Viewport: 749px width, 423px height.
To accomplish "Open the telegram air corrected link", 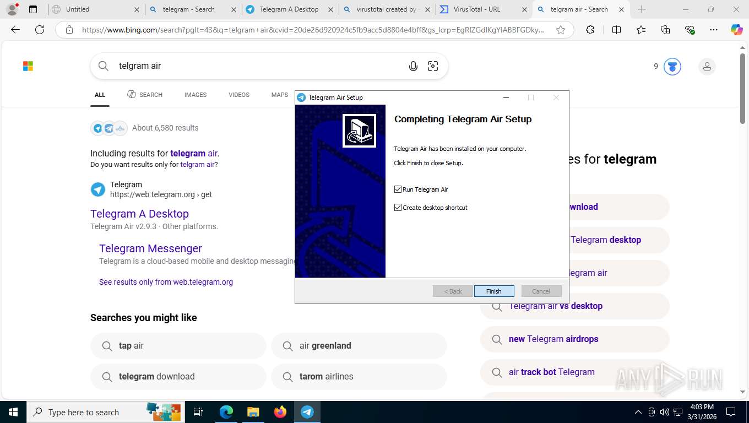I will (x=194, y=154).
